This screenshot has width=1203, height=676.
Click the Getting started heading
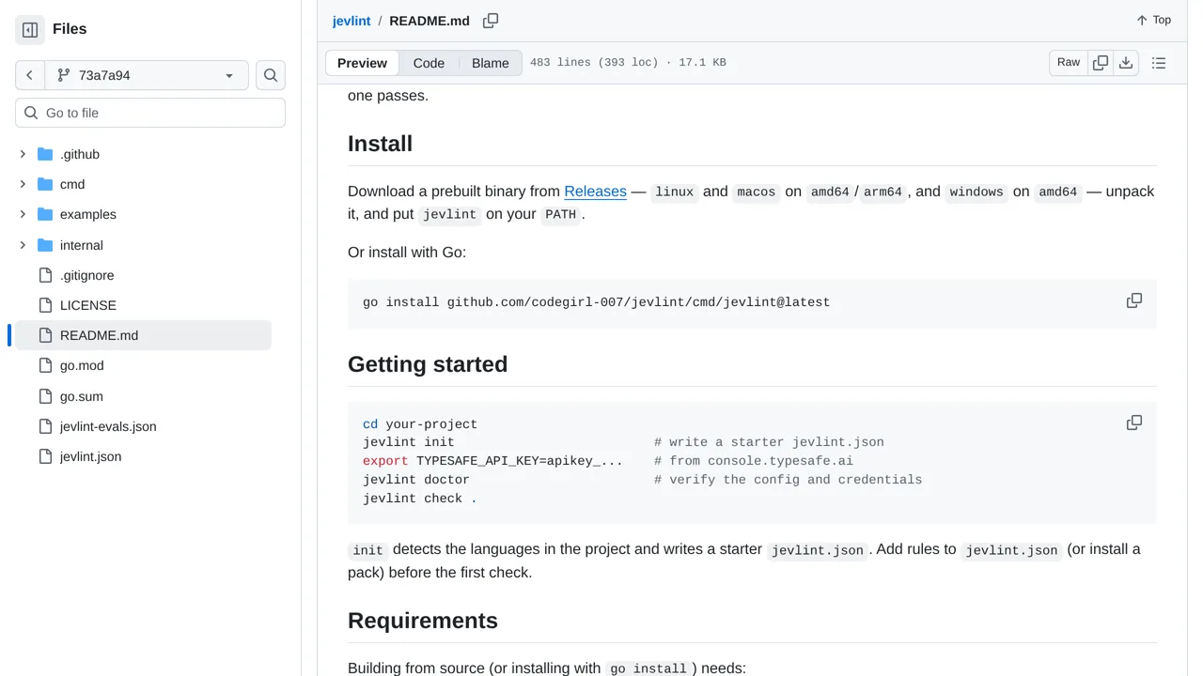(x=428, y=364)
